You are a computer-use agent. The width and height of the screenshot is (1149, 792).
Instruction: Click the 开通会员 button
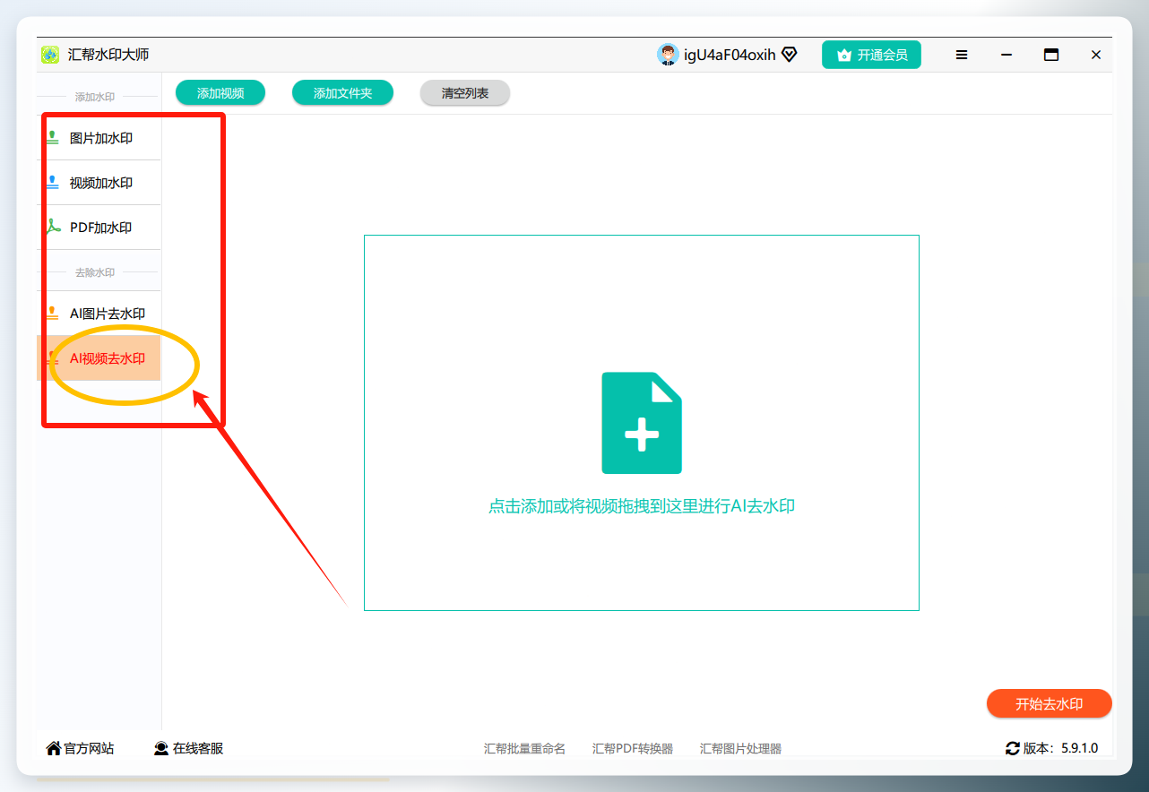click(871, 55)
